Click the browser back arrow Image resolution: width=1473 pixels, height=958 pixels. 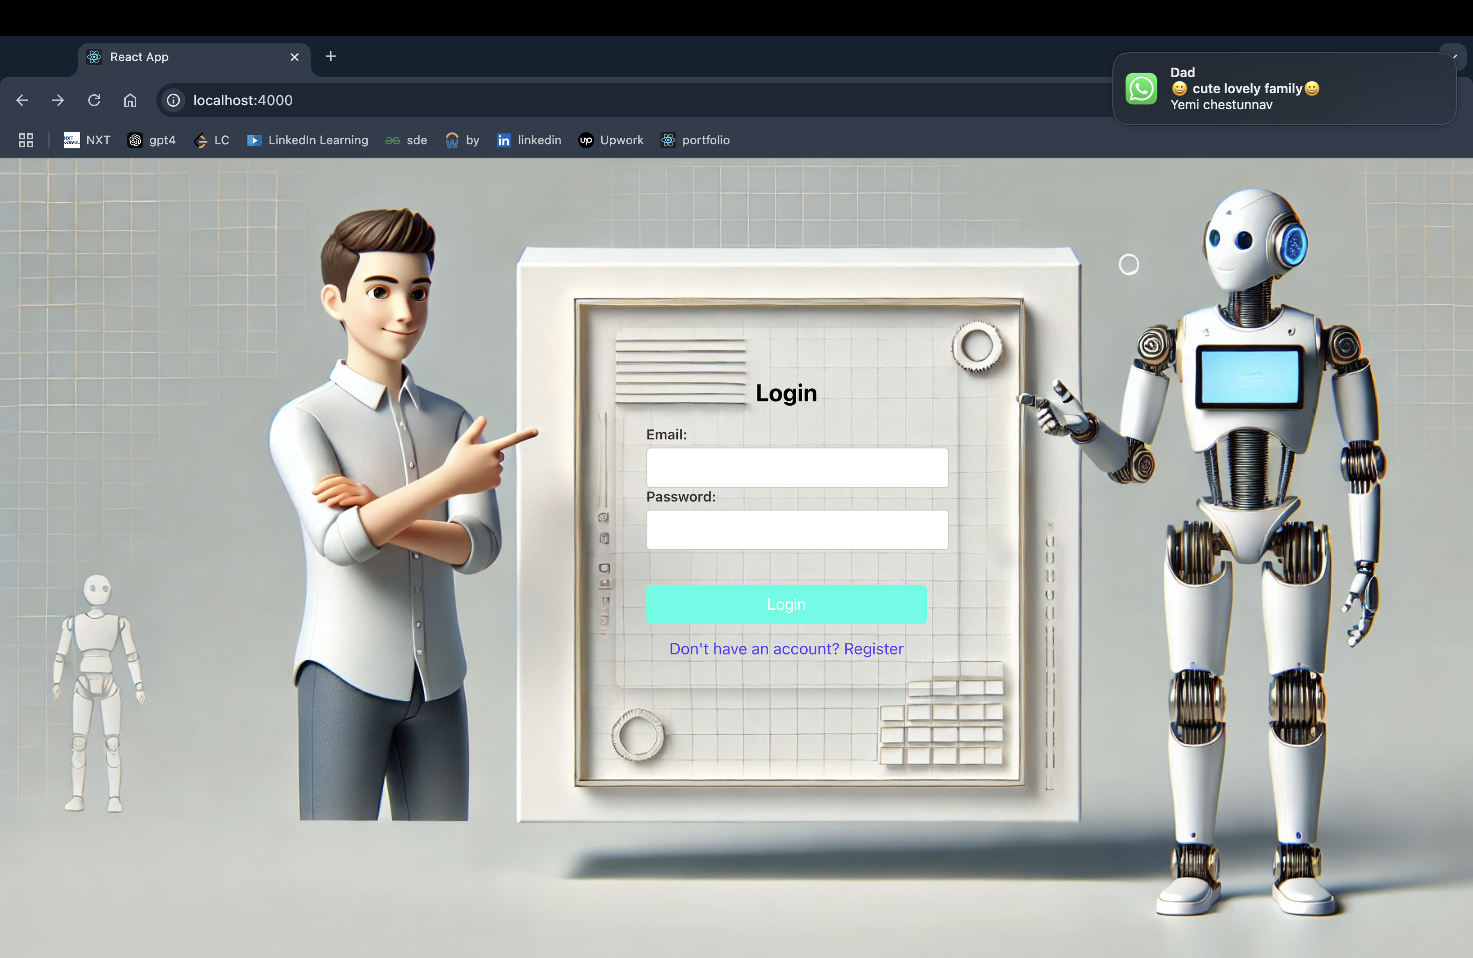[22, 100]
